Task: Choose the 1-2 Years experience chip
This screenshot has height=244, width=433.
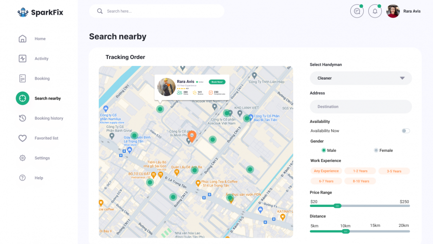Action: tap(360, 171)
